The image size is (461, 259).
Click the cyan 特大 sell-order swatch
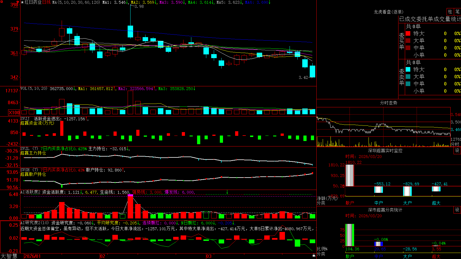408,69
